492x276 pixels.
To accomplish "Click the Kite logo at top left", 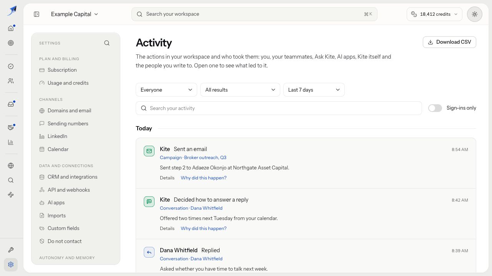I will coord(12,10).
